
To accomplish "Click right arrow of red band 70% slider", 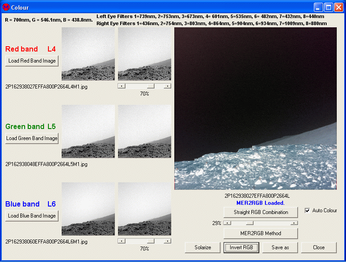I will pos(167,86).
